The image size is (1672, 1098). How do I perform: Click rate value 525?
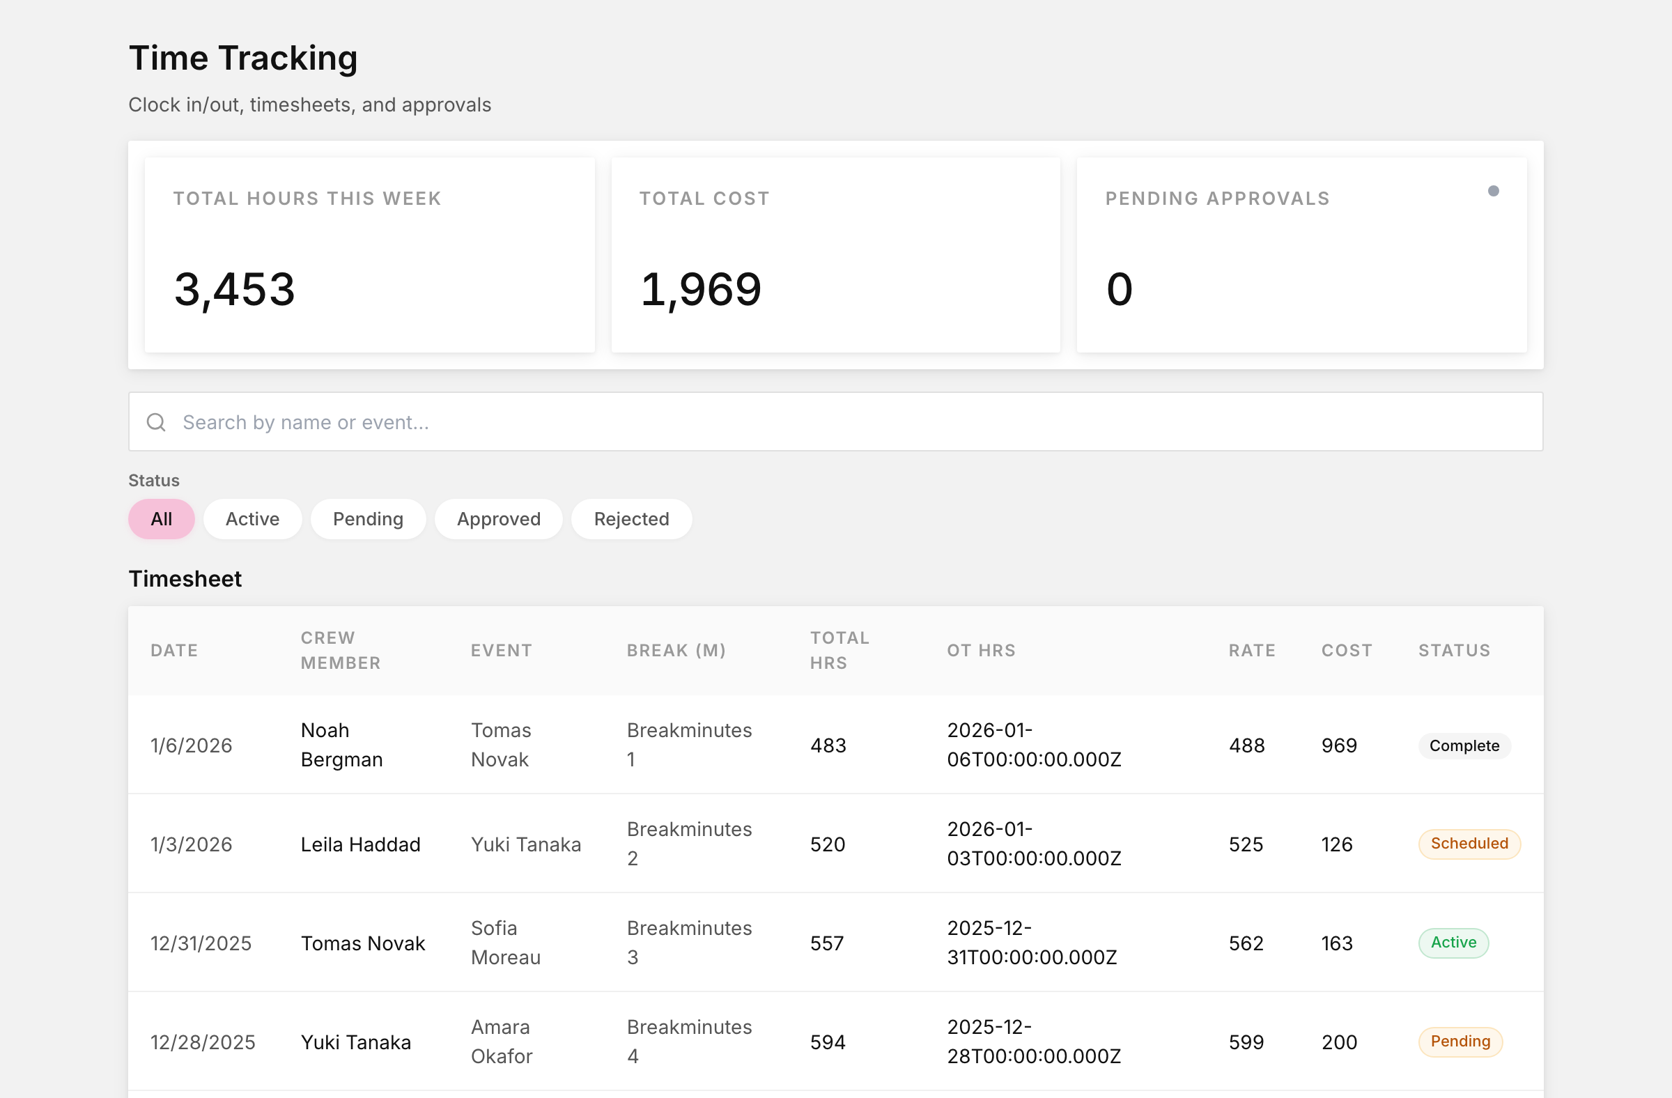[1246, 844]
